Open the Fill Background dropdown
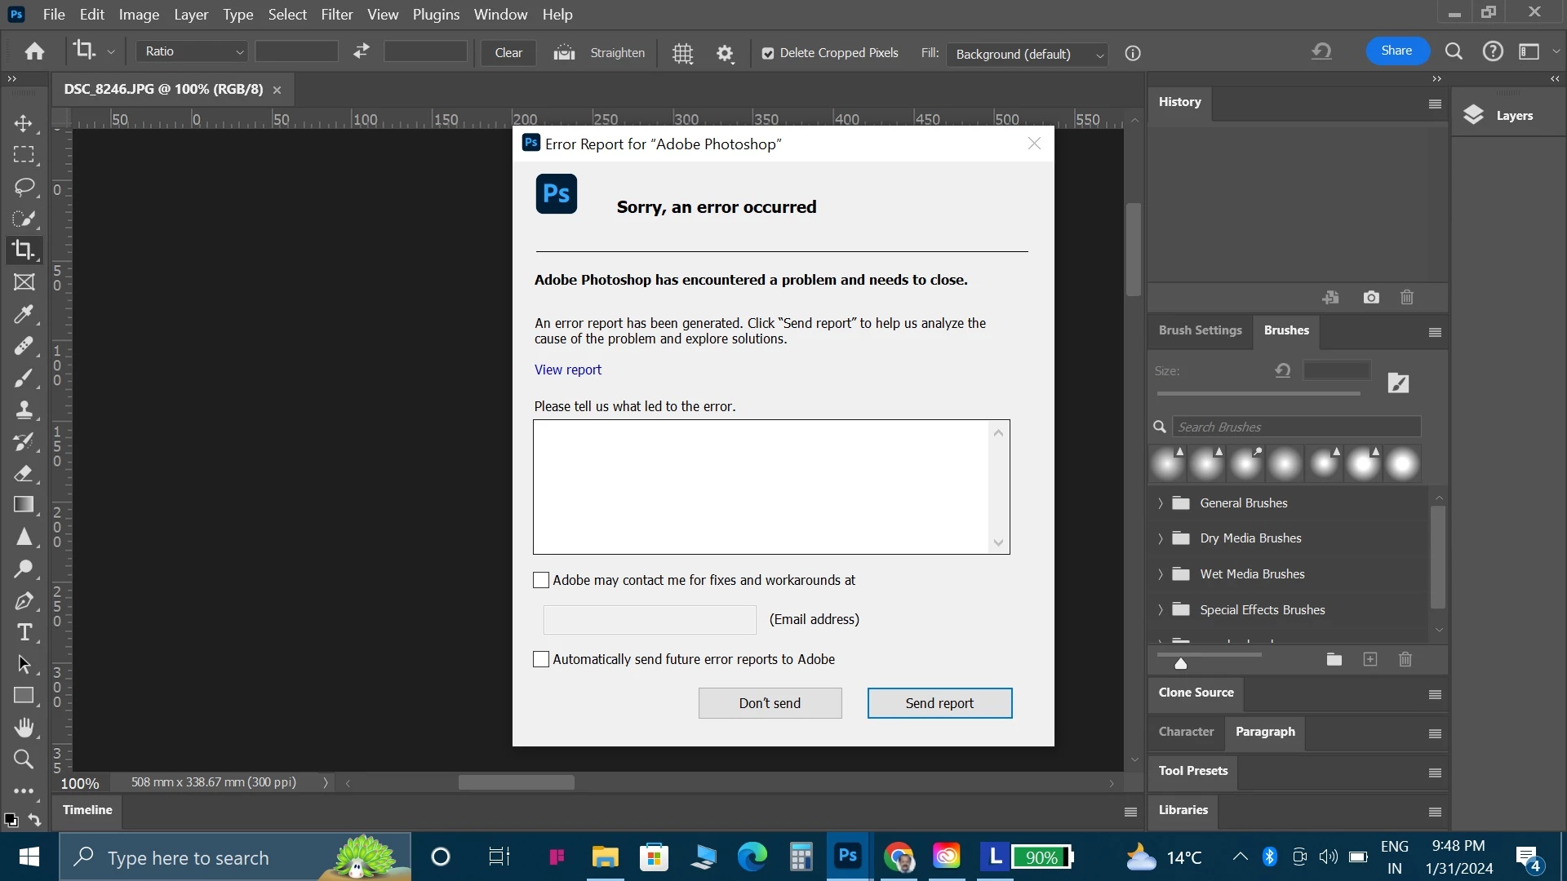The height and width of the screenshot is (881, 1567). pos(1027,55)
